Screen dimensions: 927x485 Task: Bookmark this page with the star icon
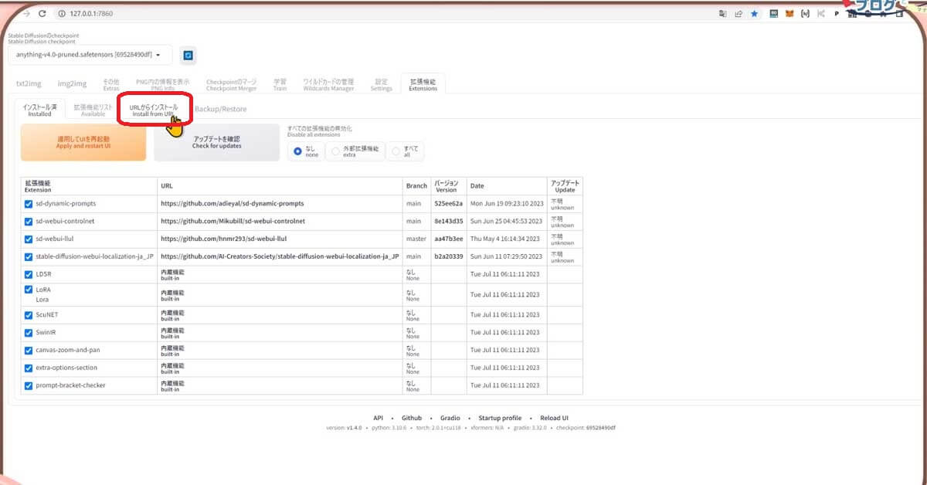pos(754,14)
